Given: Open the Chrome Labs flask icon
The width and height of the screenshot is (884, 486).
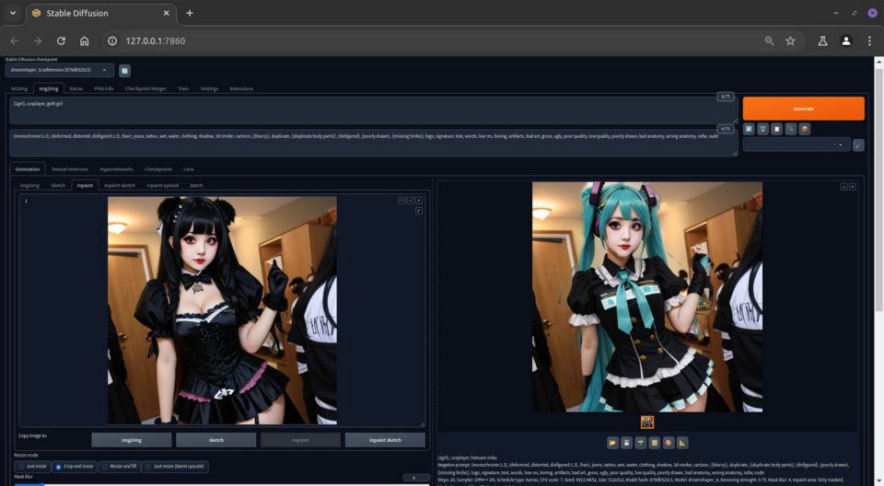Looking at the screenshot, I should 822,40.
